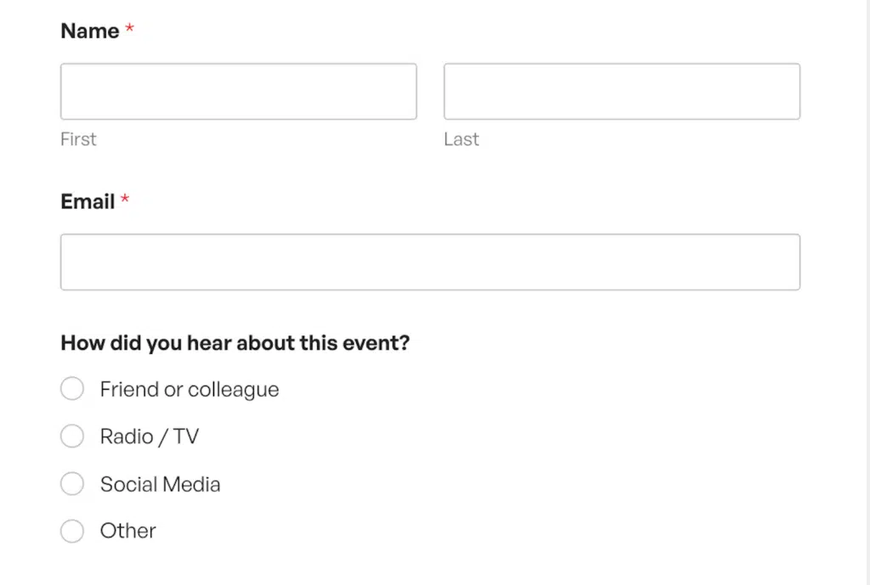The image size is (870, 585).
Task: Click the 'First' sub-label under name box
Action: coord(78,139)
